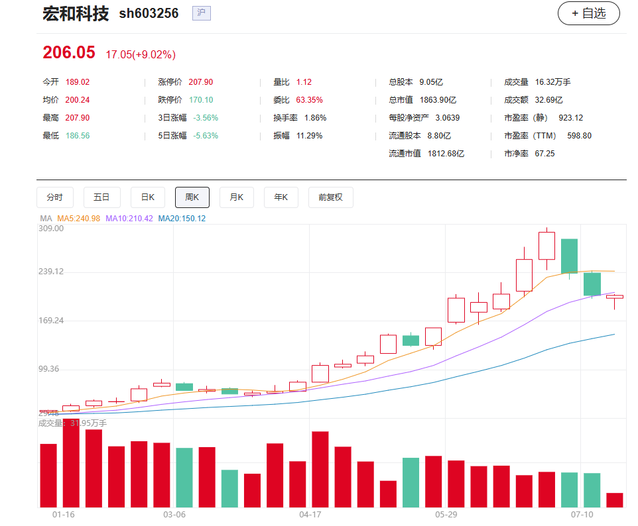
Task: Click the last short red volume bar
Action: [x=614, y=500]
